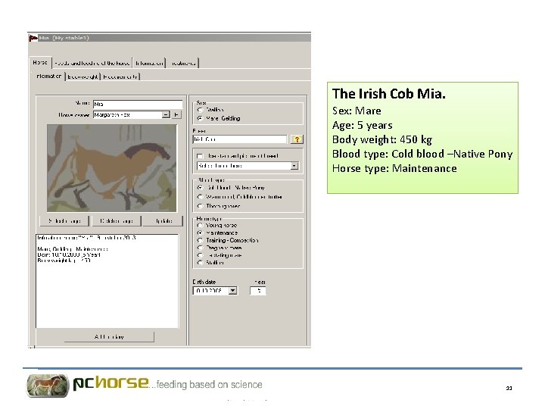
Task: Click the flag icon in the title bar
Action: click(33, 38)
